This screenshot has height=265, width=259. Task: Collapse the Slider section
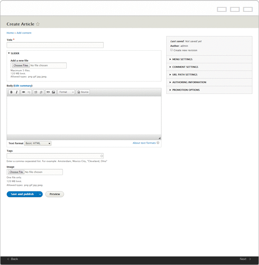click(14, 53)
